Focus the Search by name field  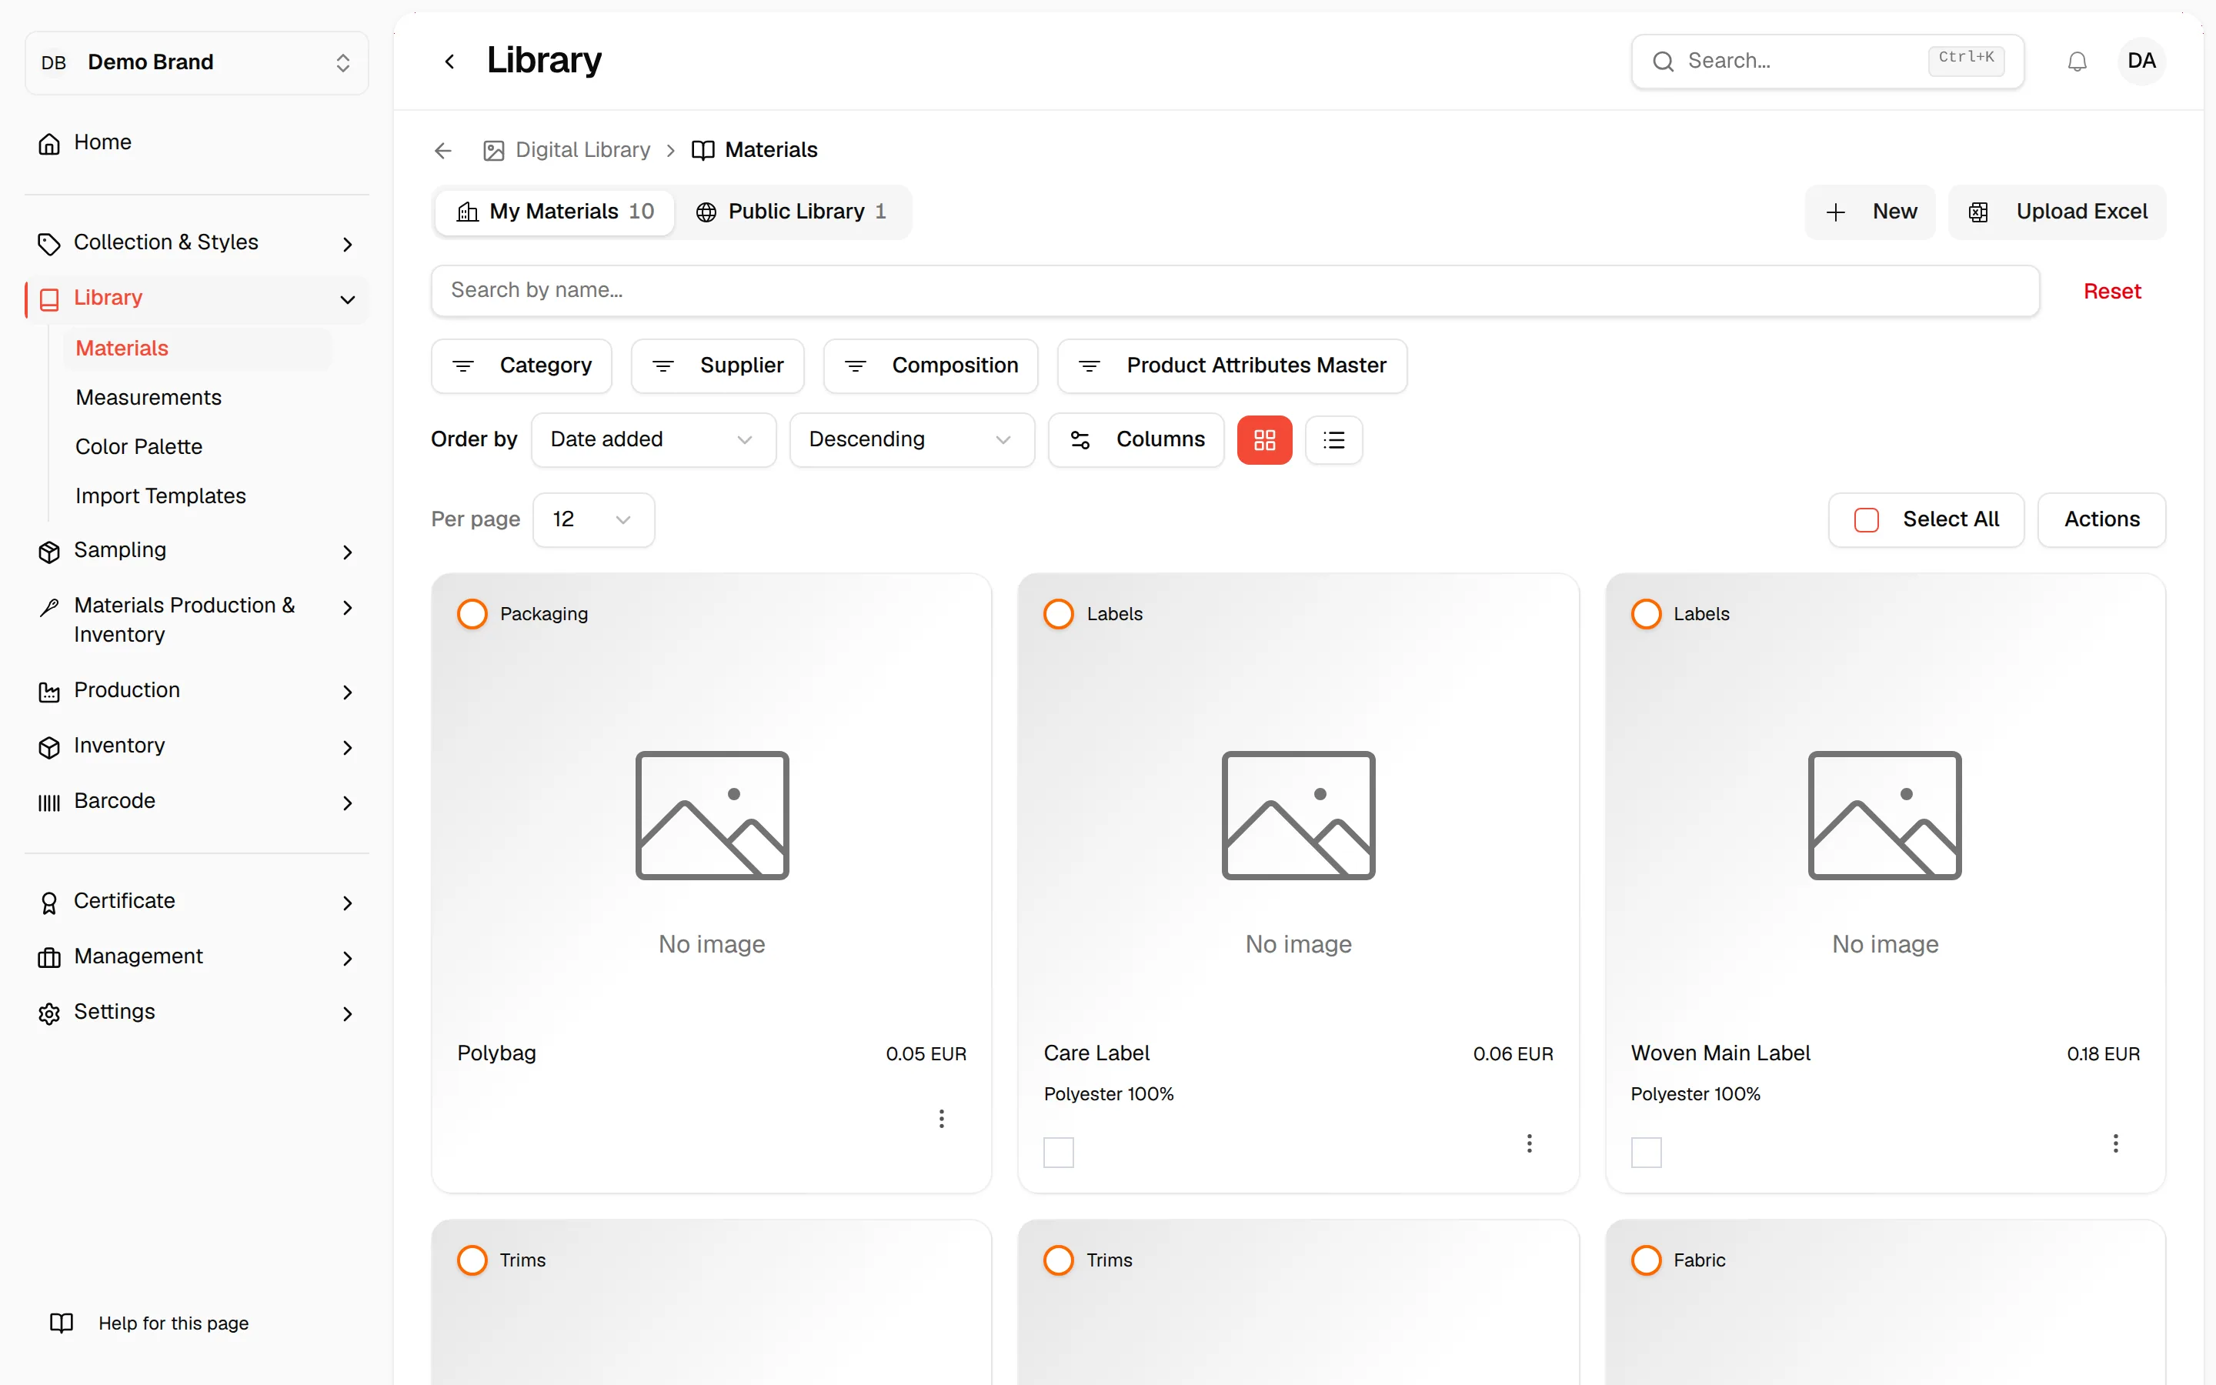(1234, 290)
